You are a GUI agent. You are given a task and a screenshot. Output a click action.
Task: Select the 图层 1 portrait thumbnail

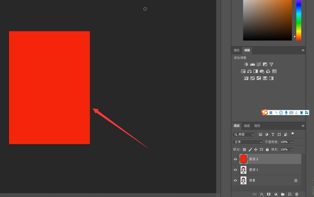coord(243,170)
